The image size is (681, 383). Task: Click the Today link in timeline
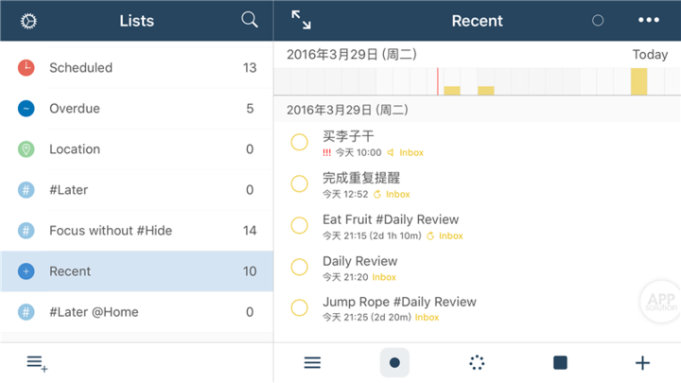click(x=650, y=55)
